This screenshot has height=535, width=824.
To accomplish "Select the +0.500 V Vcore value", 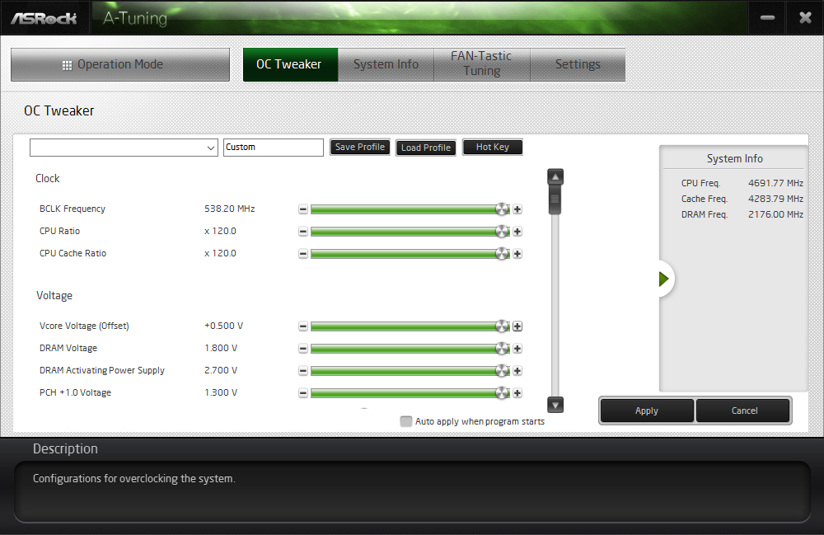I will coord(224,326).
